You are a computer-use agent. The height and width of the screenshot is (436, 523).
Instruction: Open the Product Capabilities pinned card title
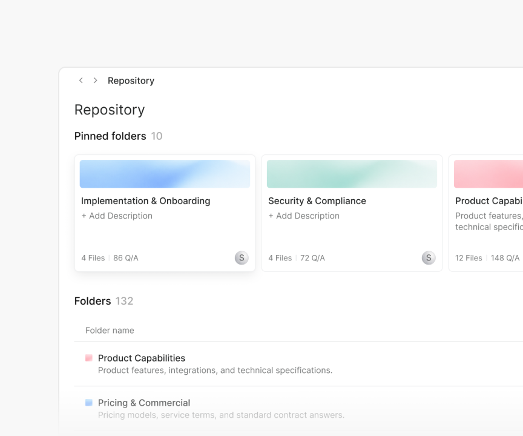pos(489,201)
